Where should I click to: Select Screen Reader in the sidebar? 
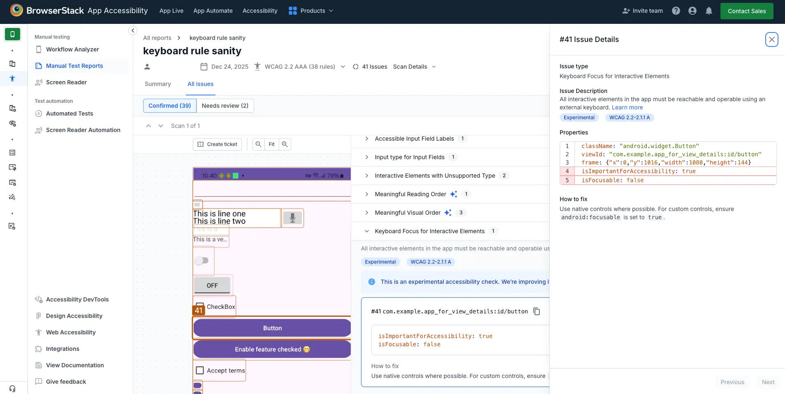[x=66, y=82]
